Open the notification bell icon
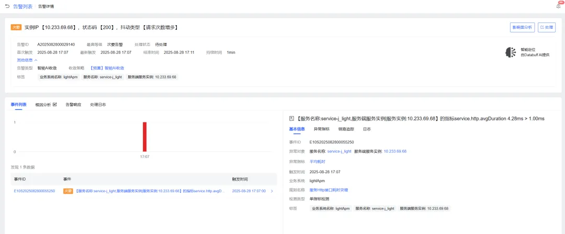Screen dimensions: 565x234 [559, 5]
